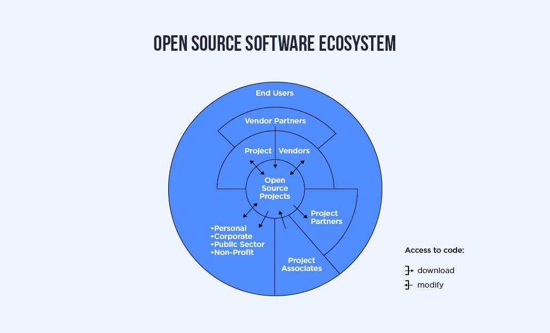
Task: Click the End Users label
Action: [274, 93]
